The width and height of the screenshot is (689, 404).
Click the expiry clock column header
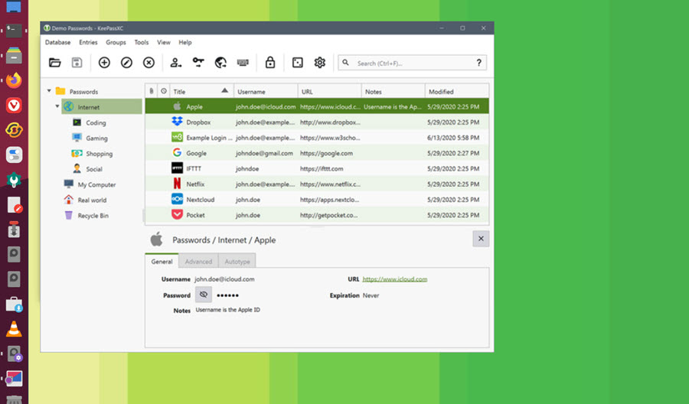[164, 91]
